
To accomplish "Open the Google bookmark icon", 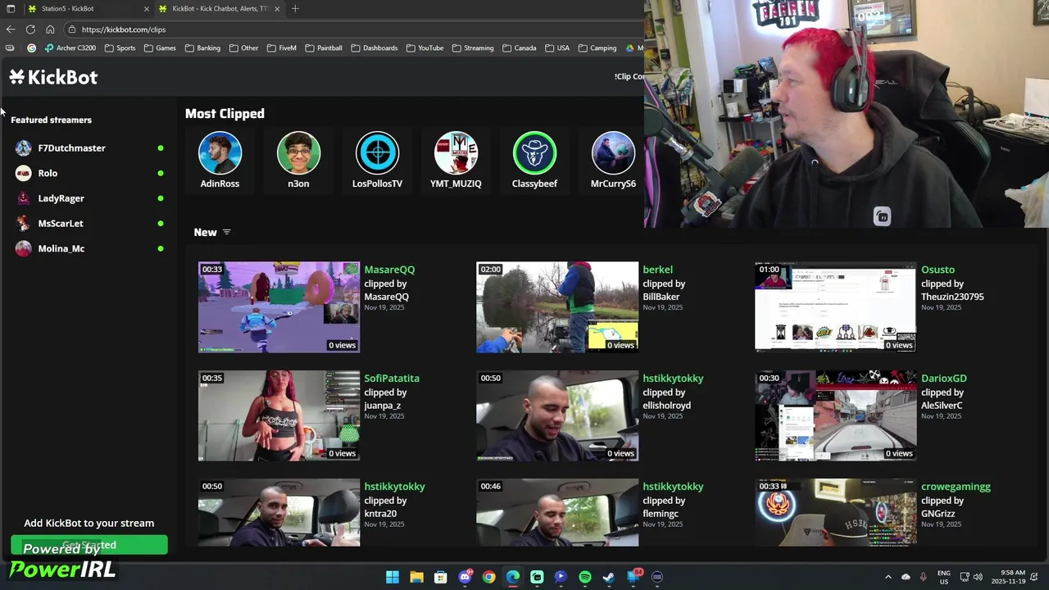I will pos(32,48).
